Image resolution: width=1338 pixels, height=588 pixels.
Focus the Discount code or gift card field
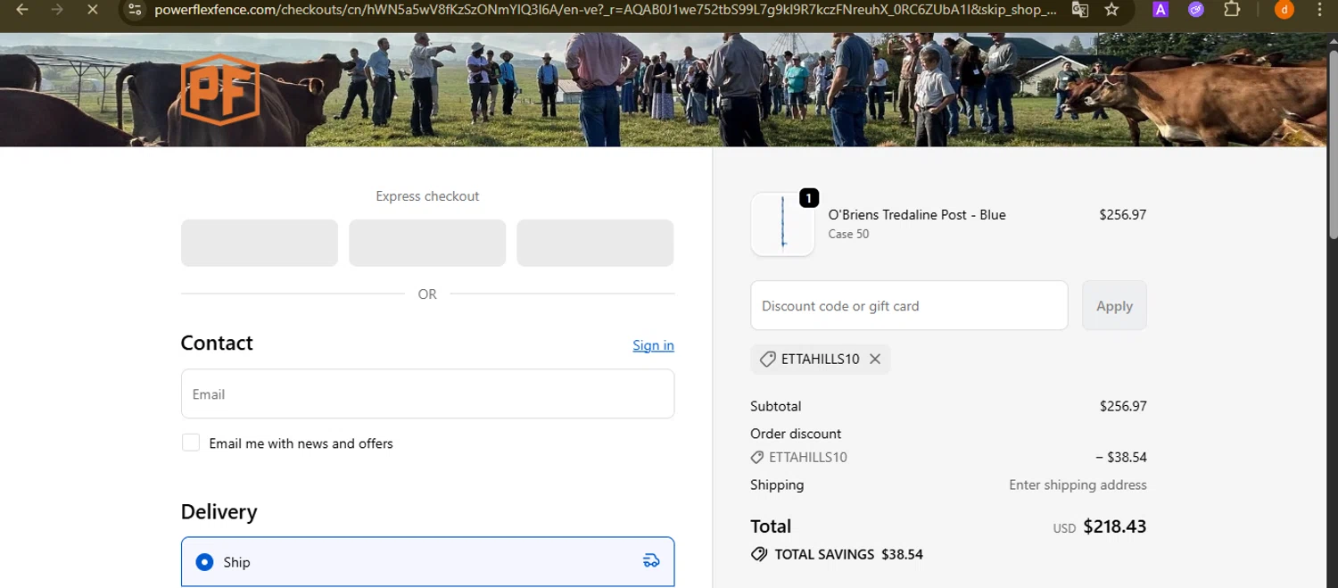(909, 305)
